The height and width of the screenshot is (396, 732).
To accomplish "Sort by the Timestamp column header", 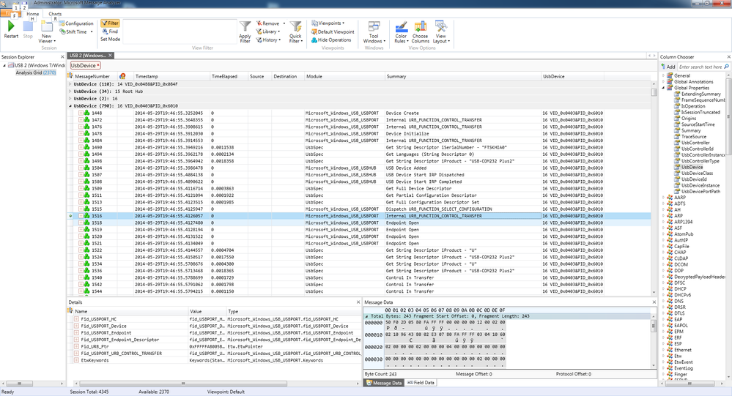I will (x=171, y=77).
